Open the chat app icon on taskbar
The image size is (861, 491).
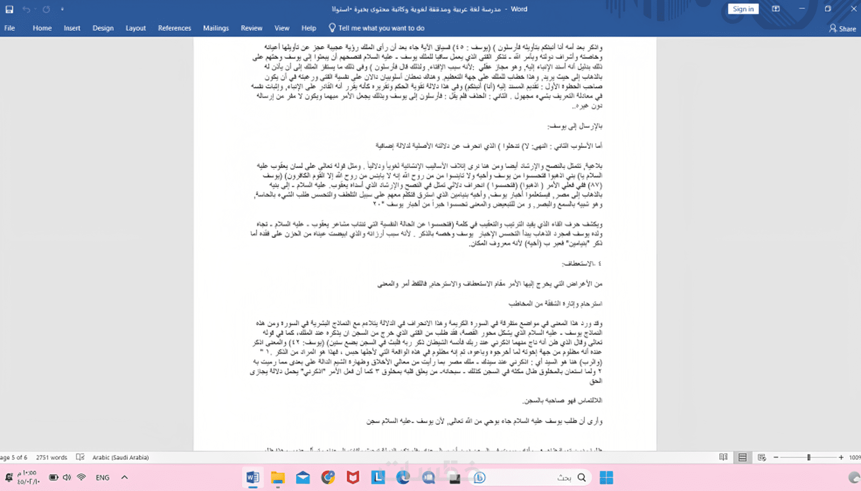428,477
